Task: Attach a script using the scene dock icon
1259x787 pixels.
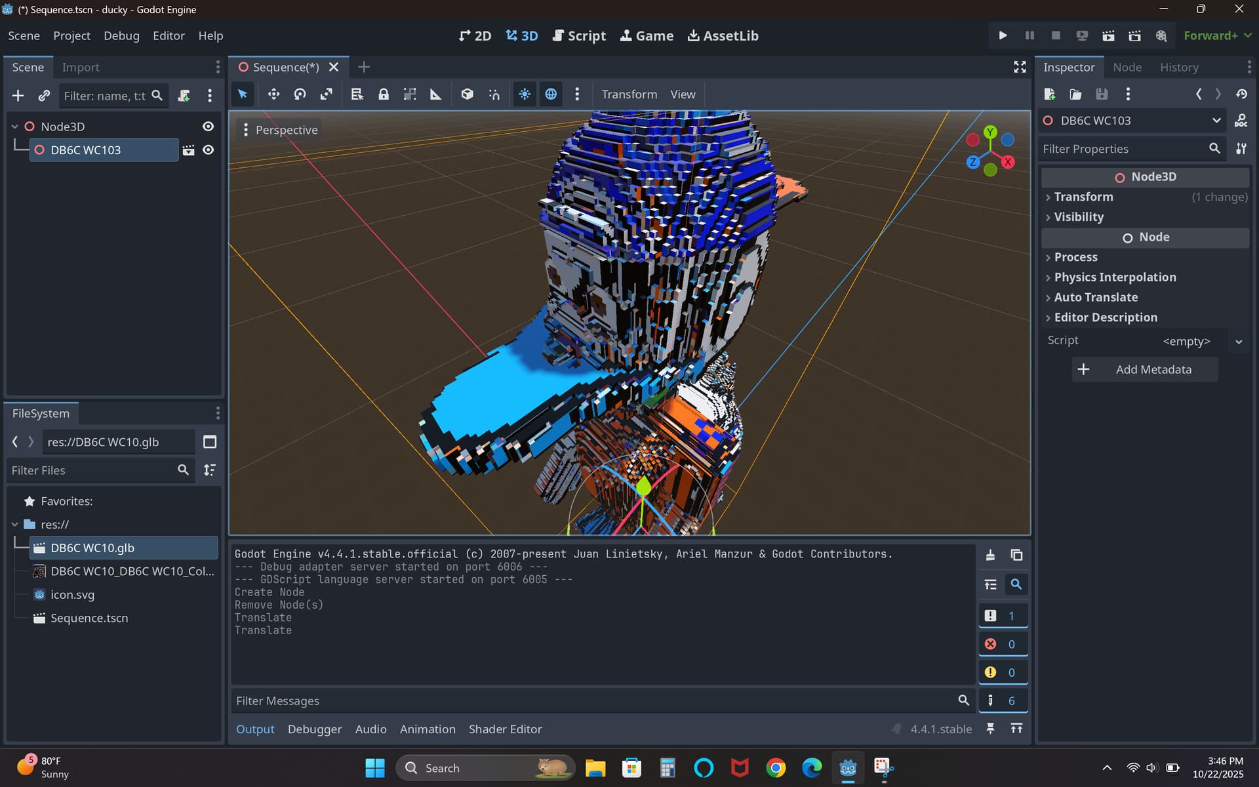Action: tap(184, 96)
